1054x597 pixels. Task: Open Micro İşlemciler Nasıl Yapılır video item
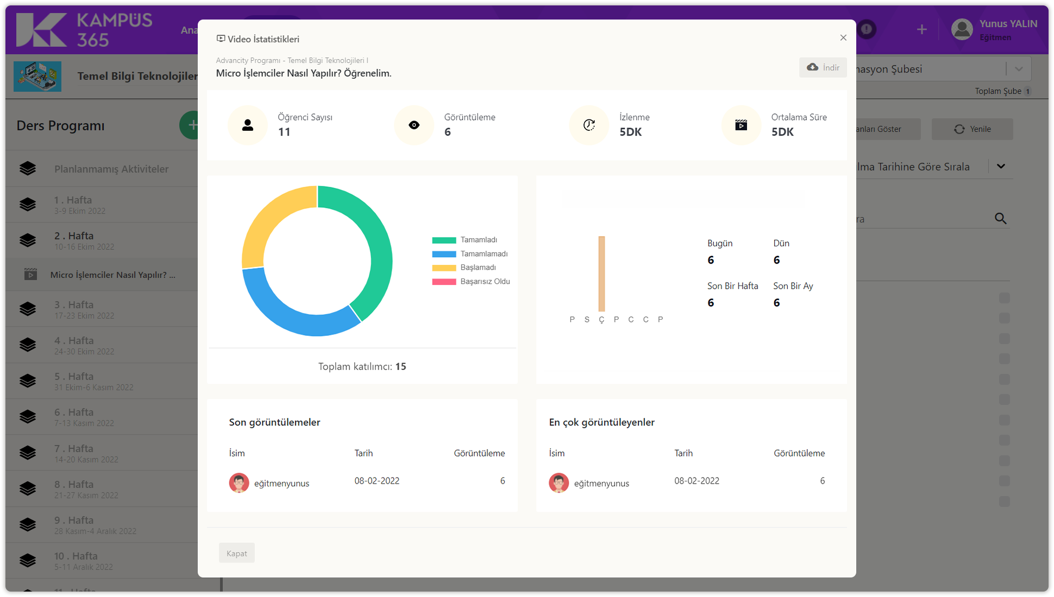(112, 275)
